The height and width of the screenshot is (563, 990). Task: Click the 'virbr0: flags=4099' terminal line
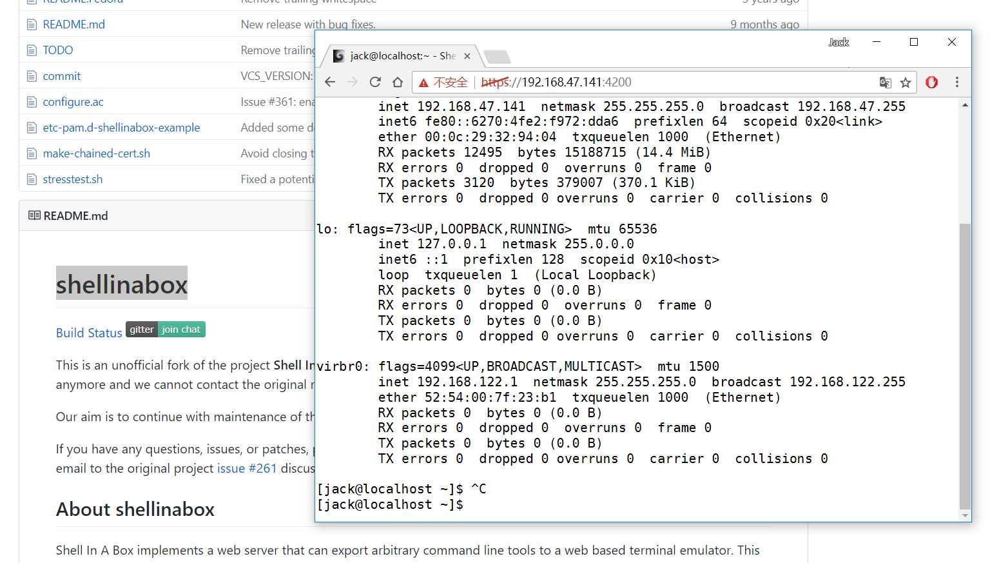tap(518, 366)
